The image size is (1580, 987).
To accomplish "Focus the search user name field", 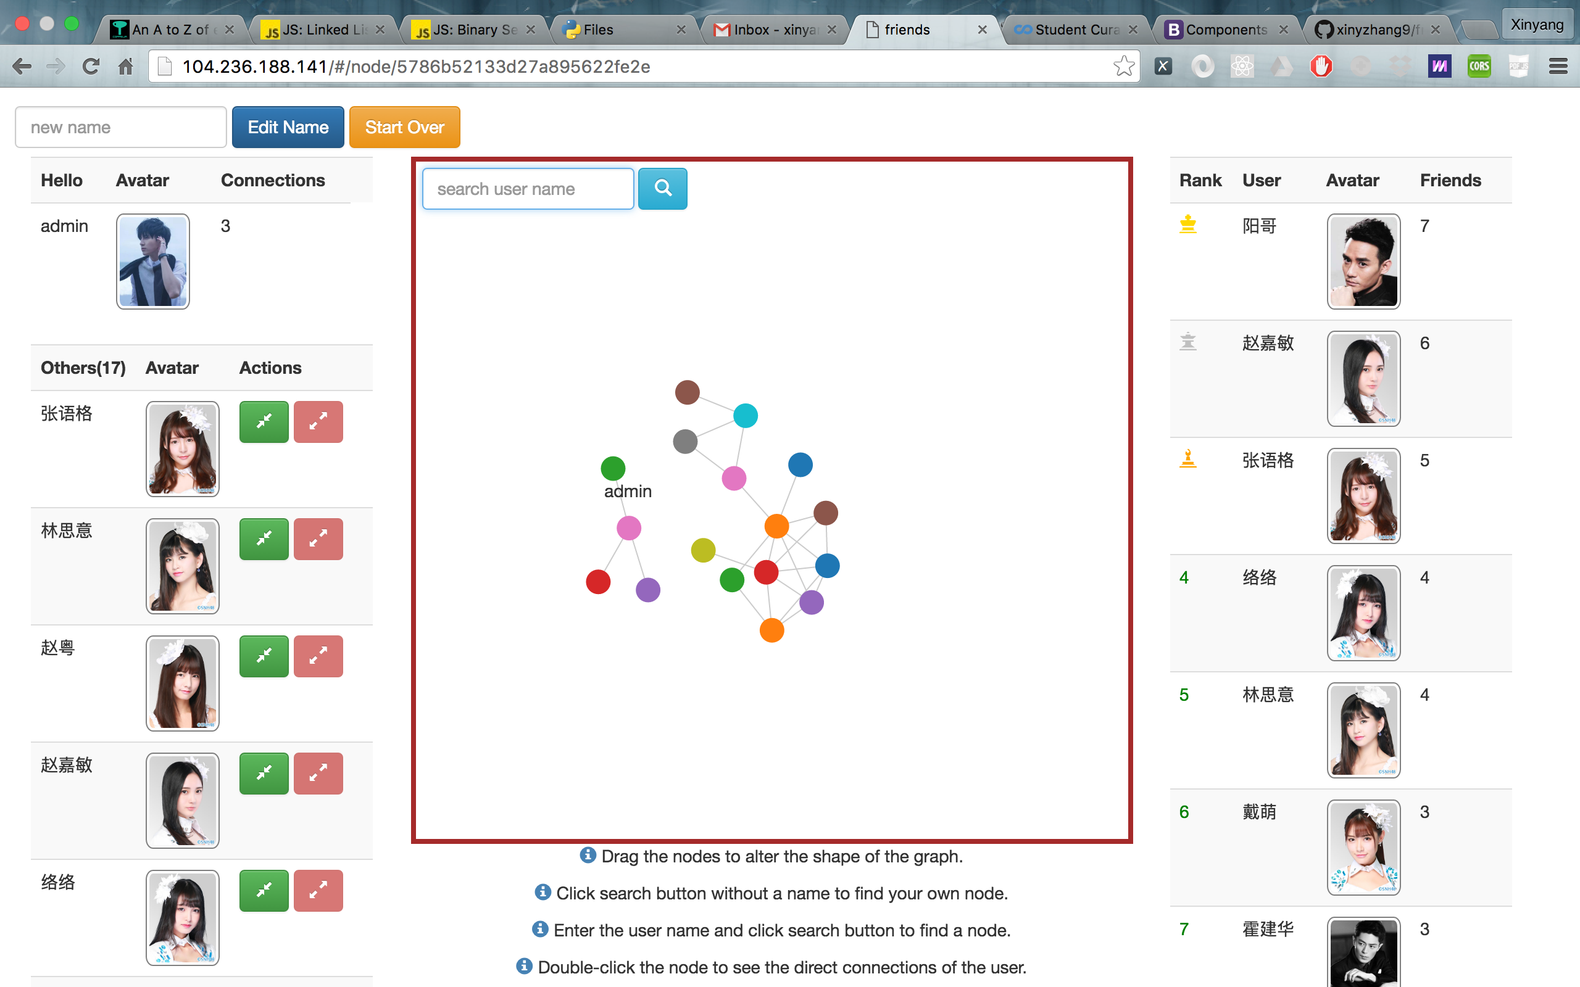I will click(528, 189).
